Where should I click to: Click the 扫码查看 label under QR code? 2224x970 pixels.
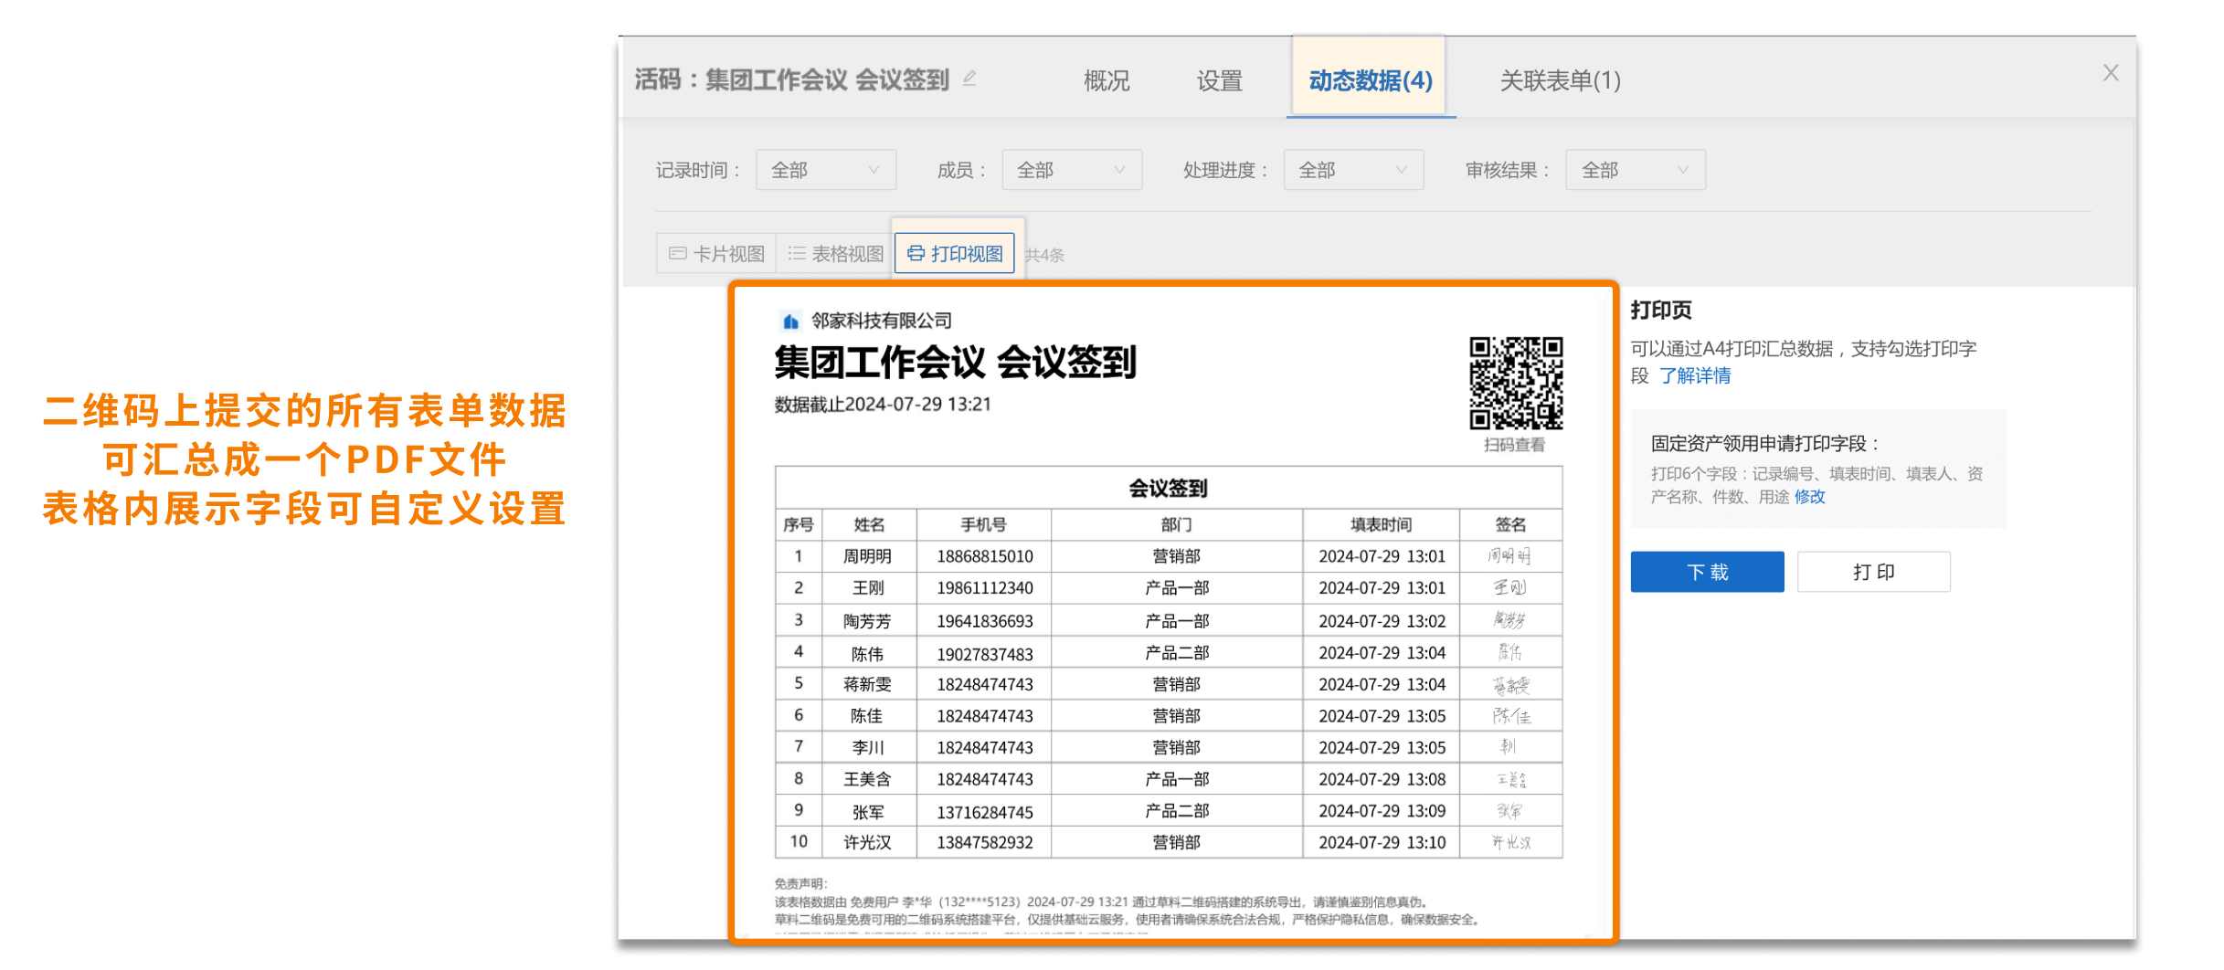pyautogui.click(x=1514, y=445)
